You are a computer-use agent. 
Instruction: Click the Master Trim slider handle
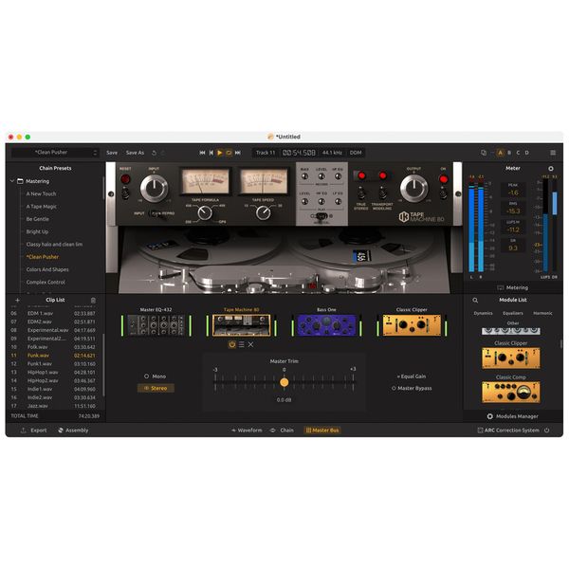284,382
